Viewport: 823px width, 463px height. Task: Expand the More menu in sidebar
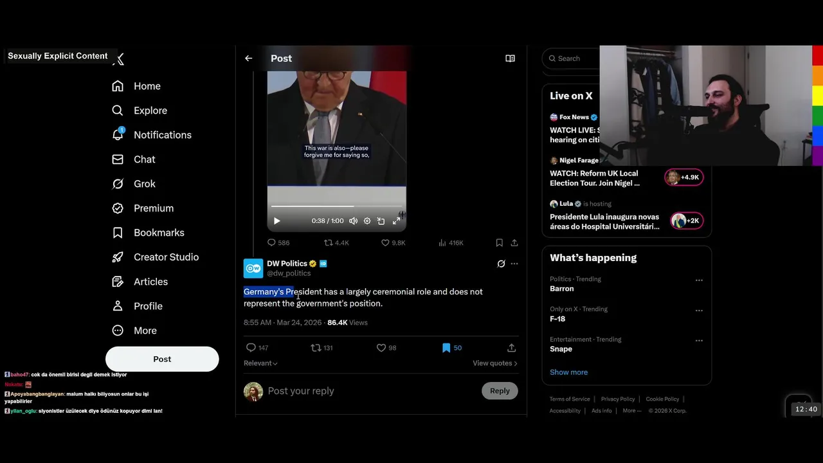click(134, 331)
